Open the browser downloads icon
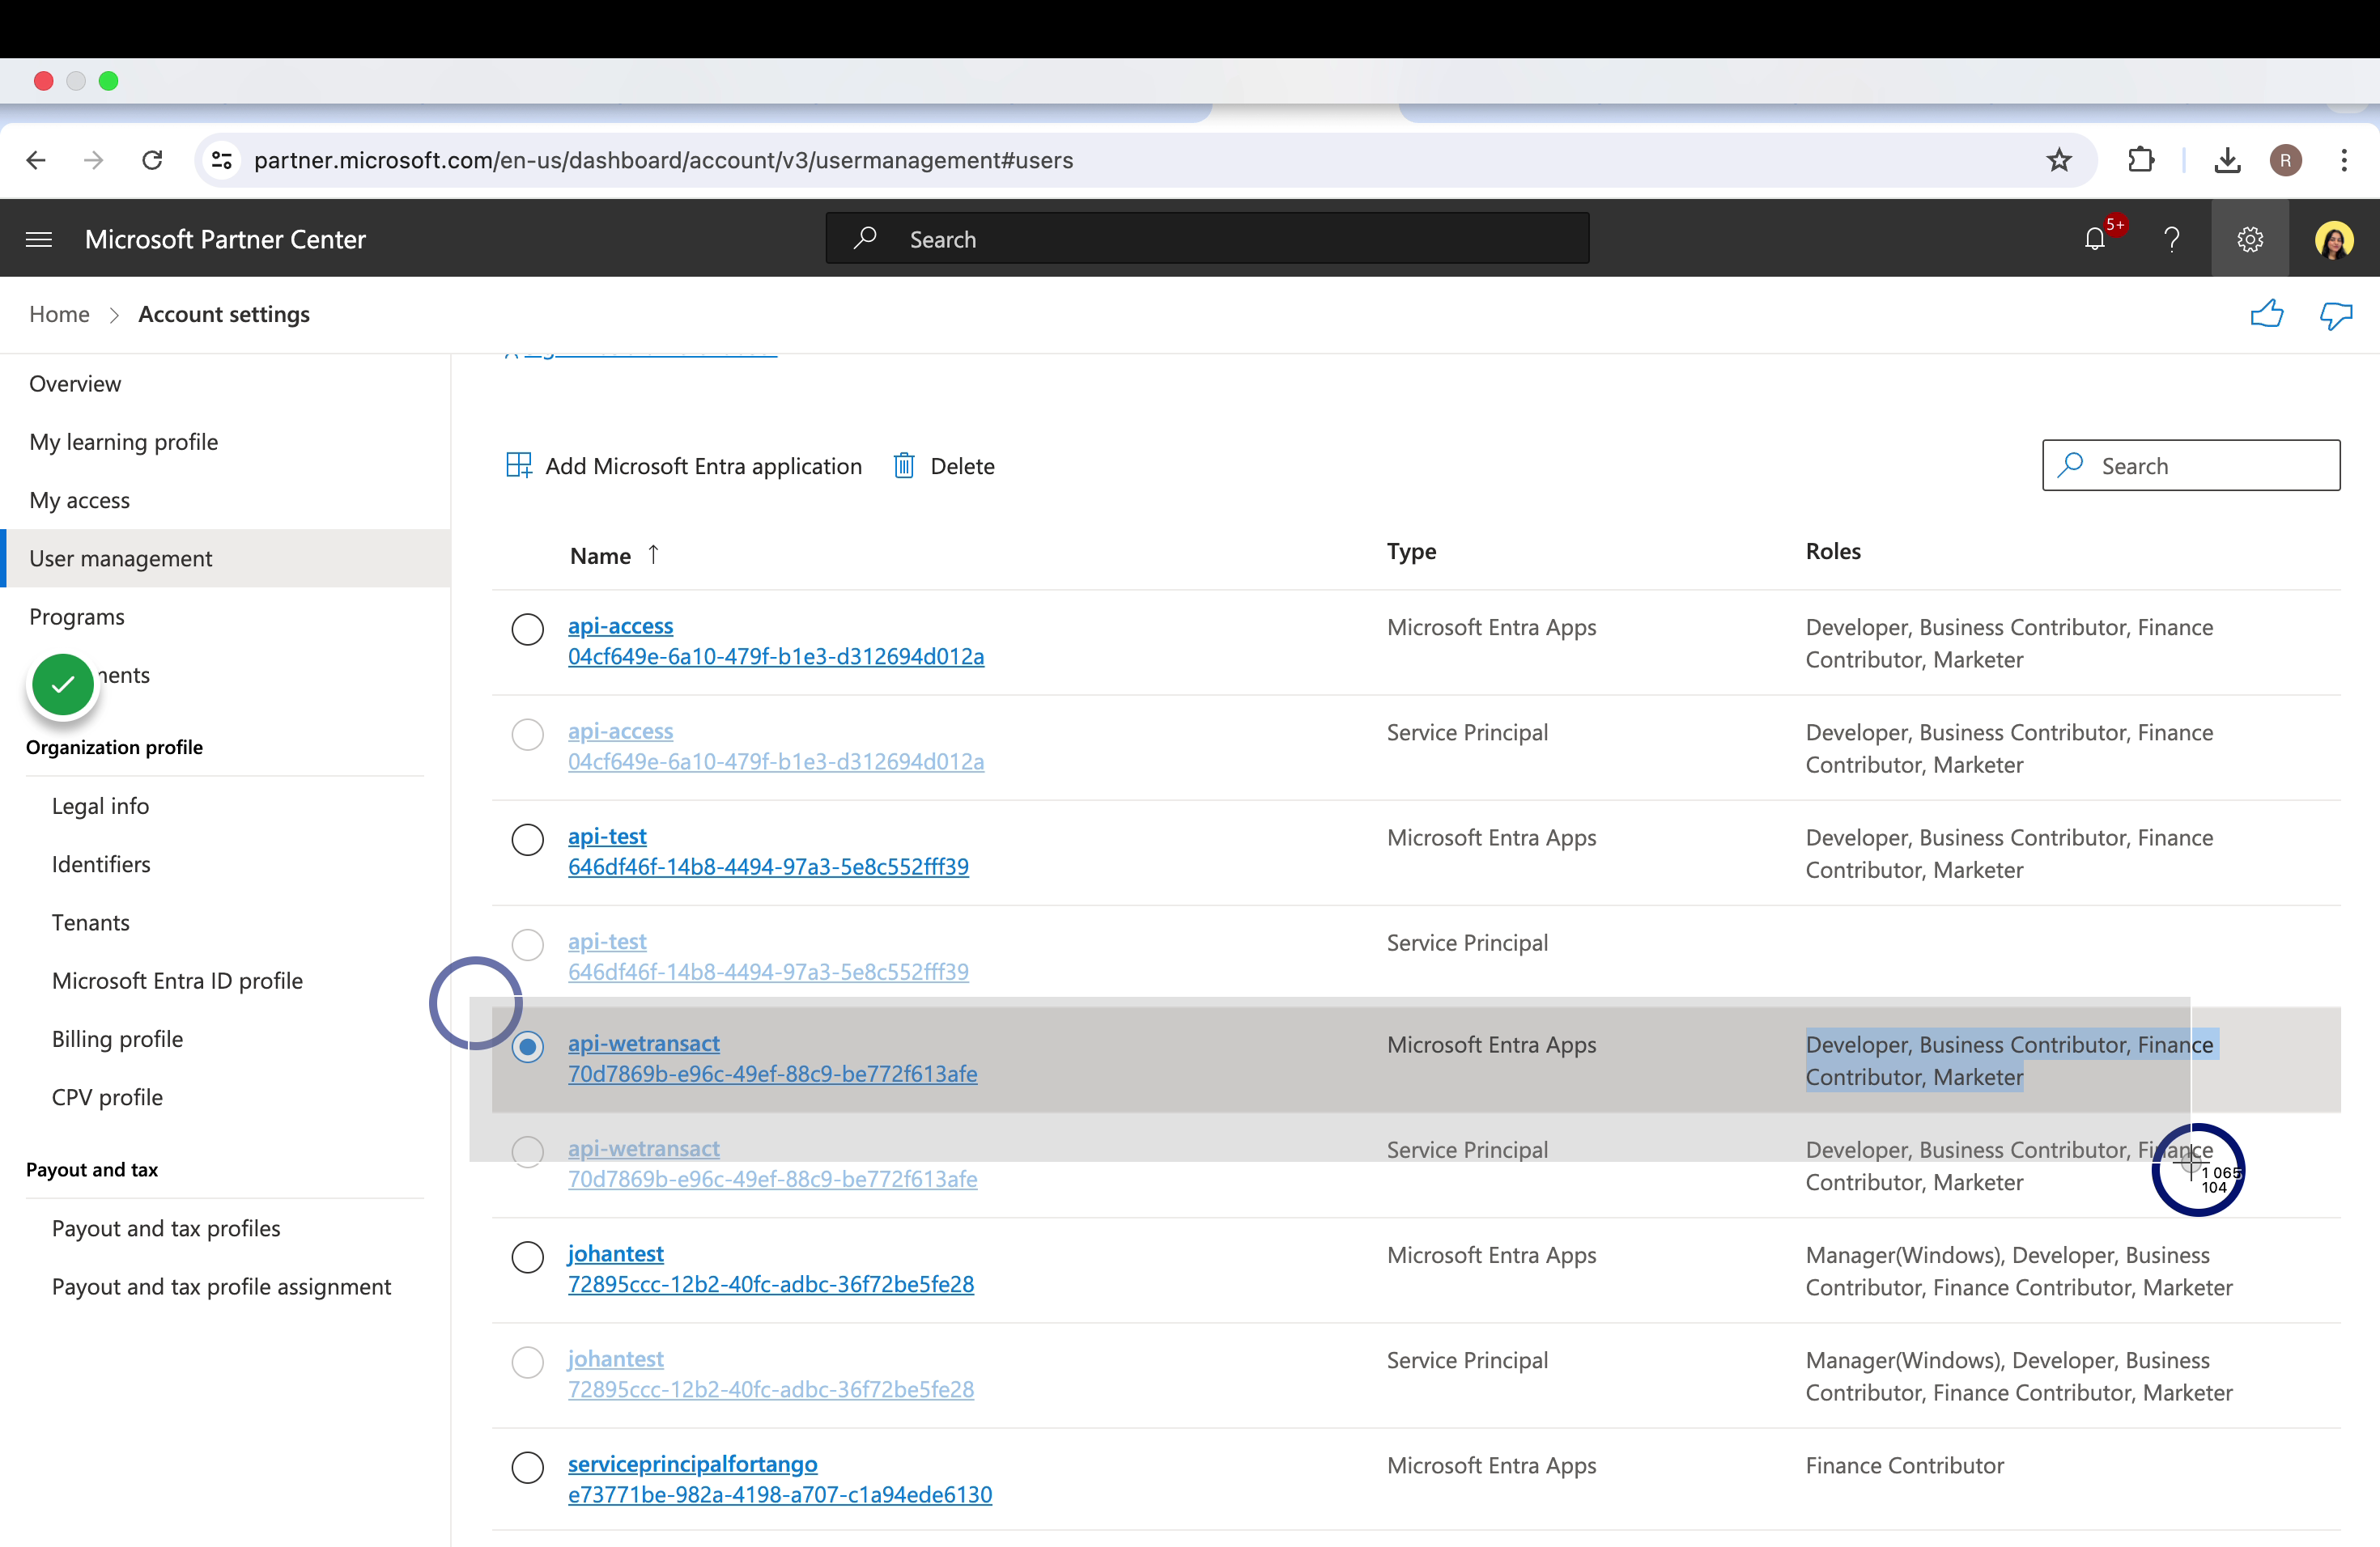The height and width of the screenshot is (1547, 2380). pyautogui.click(x=2227, y=160)
